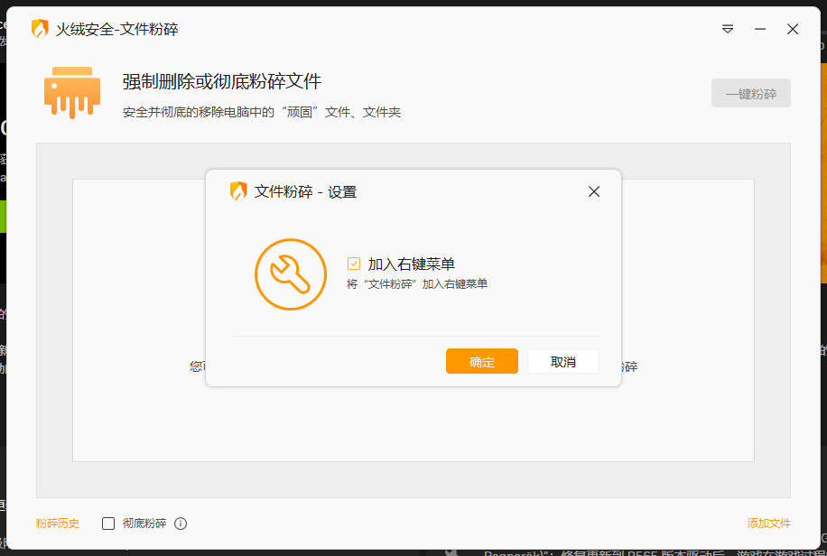Click the info icon beside 彻底粉碎
The image size is (827, 556).
(181, 524)
